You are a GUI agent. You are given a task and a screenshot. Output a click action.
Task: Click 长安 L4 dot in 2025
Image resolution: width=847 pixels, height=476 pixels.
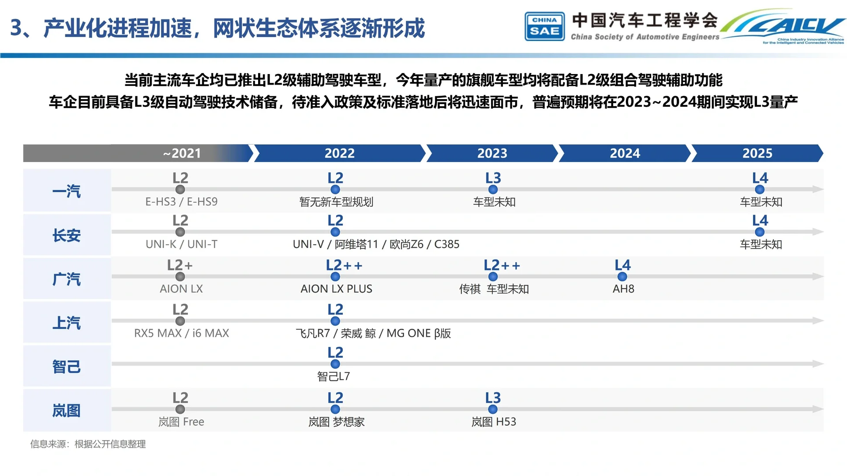click(x=760, y=232)
